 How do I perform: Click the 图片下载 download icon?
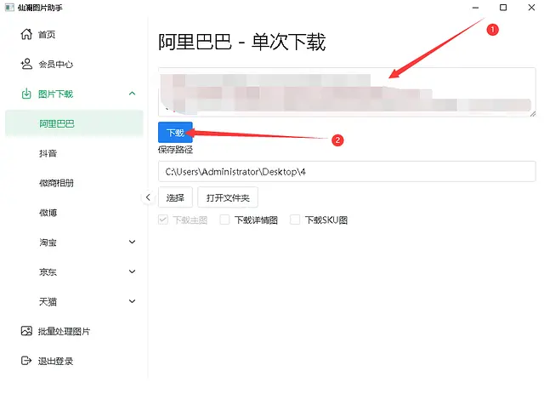[x=26, y=94]
